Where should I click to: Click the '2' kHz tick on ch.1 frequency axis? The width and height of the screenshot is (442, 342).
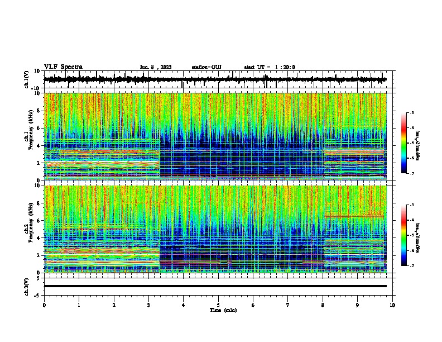pos(39,163)
